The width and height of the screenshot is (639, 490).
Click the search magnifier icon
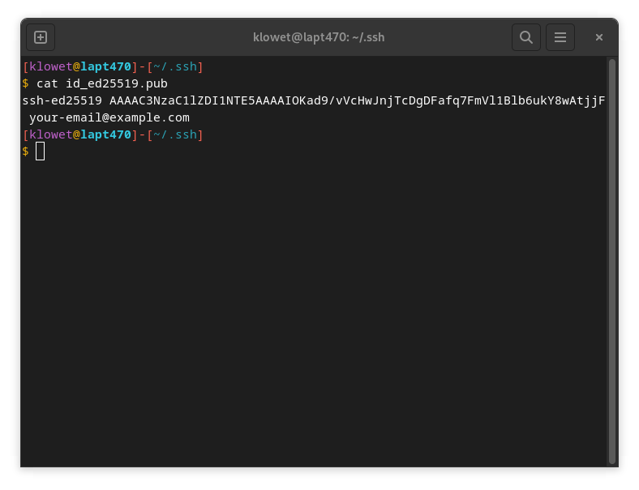tap(525, 37)
